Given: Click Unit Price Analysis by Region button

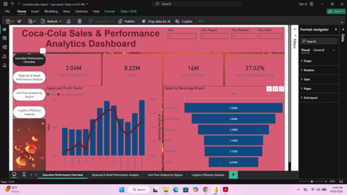Looking at the screenshot, I should (x=29, y=95).
